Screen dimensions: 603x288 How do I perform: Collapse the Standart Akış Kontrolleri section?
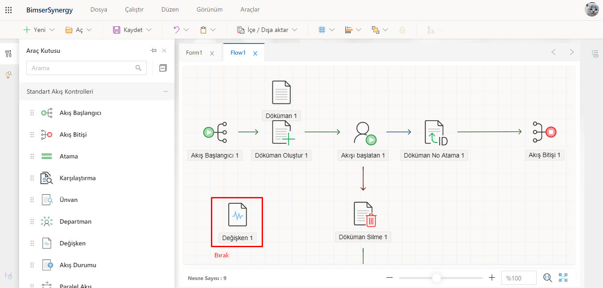click(x=166, y=91)
